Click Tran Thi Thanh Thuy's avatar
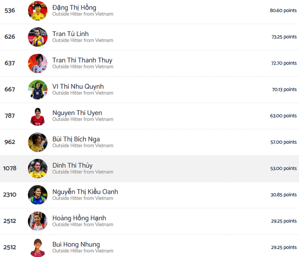 (38, 63)
